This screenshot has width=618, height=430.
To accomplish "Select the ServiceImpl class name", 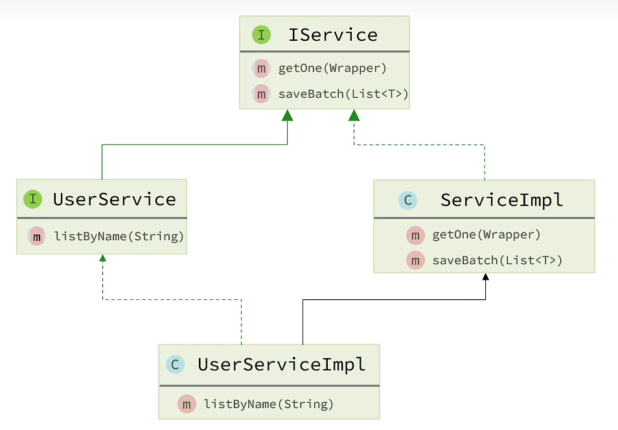I will (502, 200).
